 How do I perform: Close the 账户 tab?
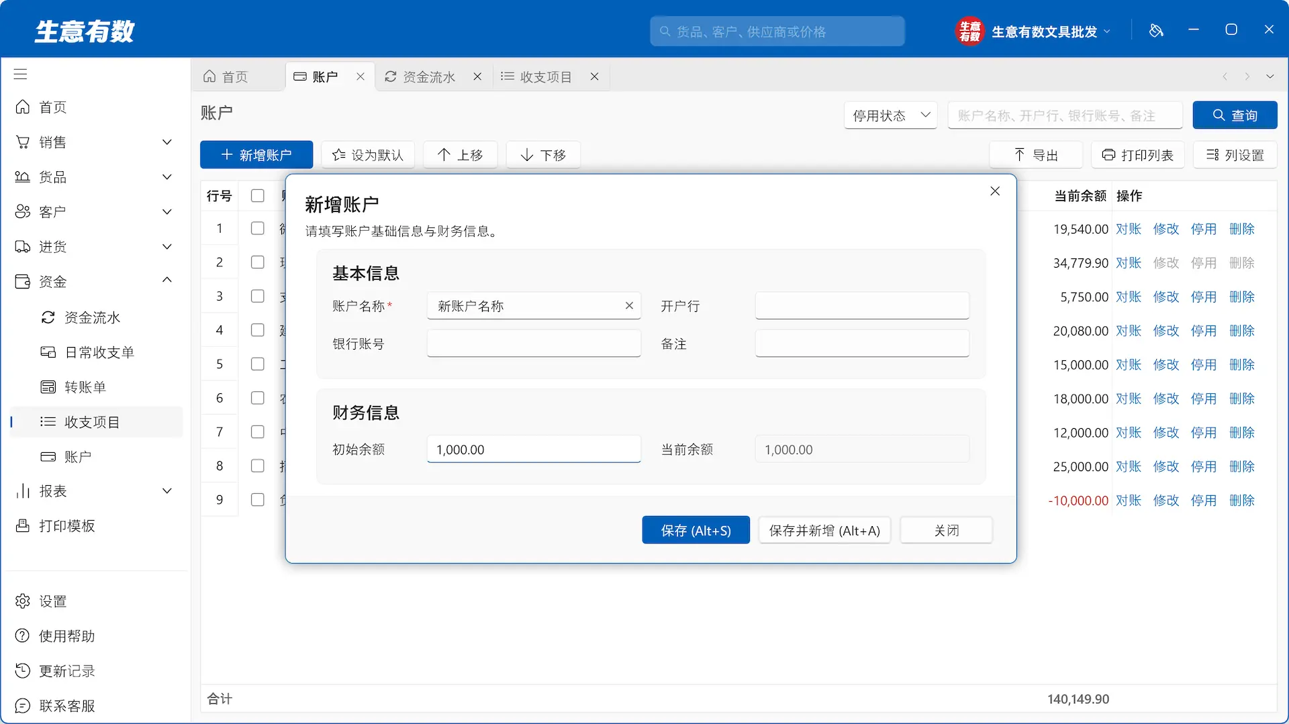361,76
